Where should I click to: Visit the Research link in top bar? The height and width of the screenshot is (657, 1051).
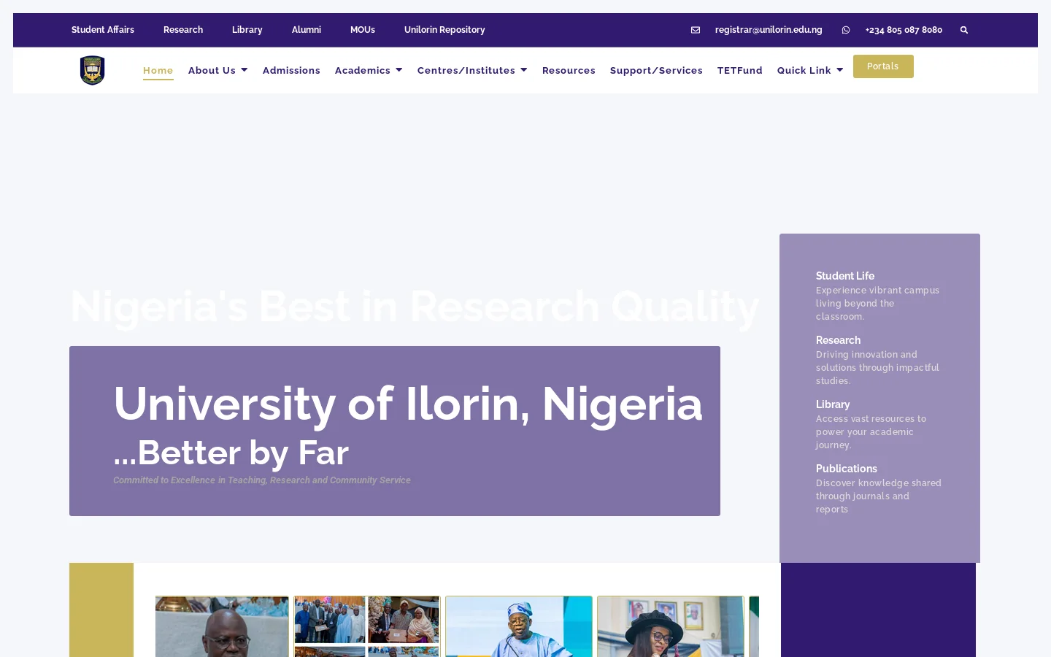click(183, 30)
